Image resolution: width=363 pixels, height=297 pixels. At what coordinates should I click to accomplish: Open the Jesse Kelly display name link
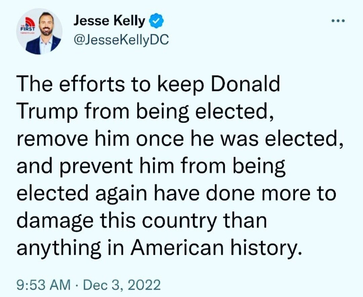(110, 22)
